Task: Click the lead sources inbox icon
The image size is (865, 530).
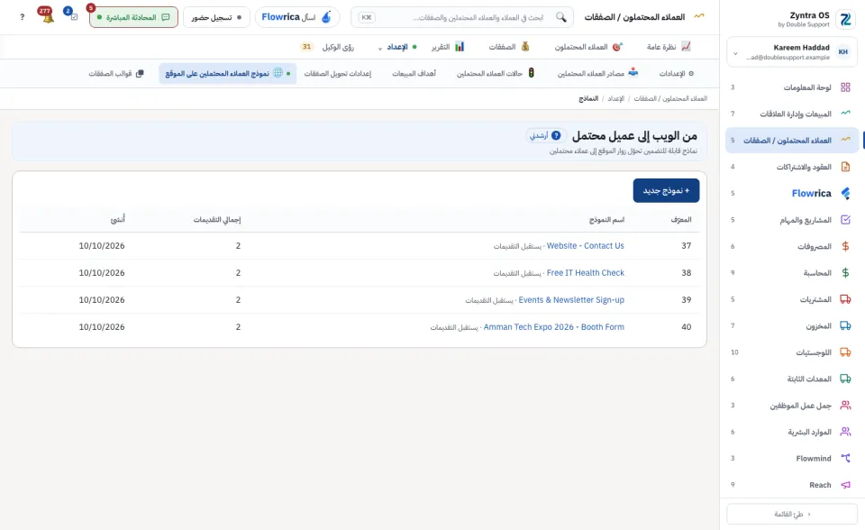Action: coord(633,72)
